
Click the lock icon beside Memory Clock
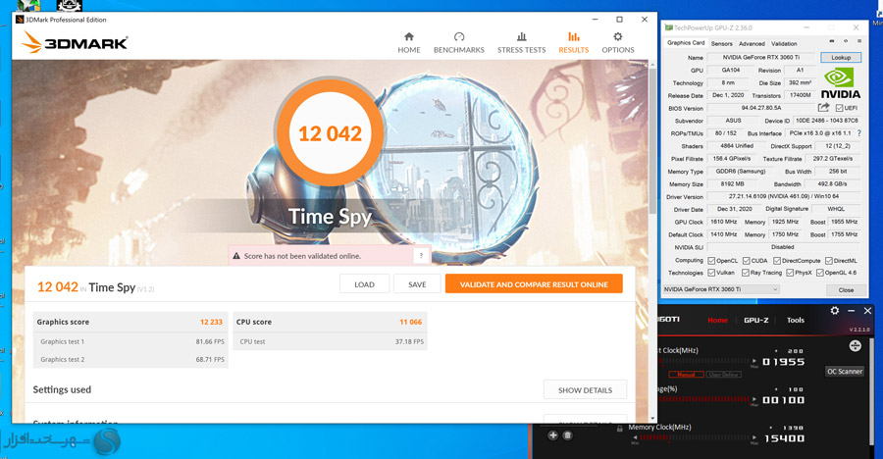pyautogui.click(x=619, y=429)
